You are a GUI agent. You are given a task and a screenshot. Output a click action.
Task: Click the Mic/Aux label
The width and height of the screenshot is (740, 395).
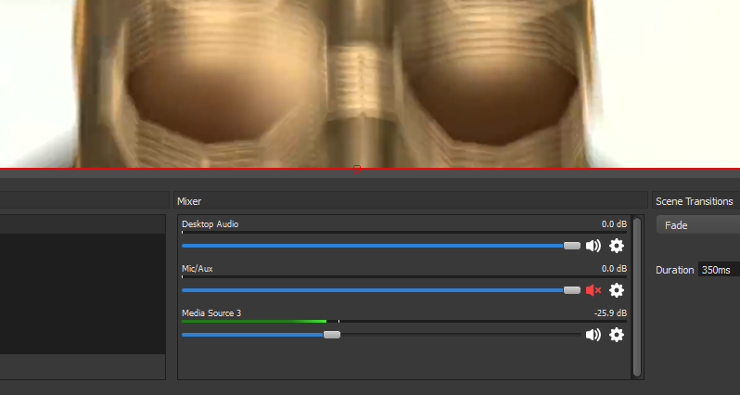[198, 269]
